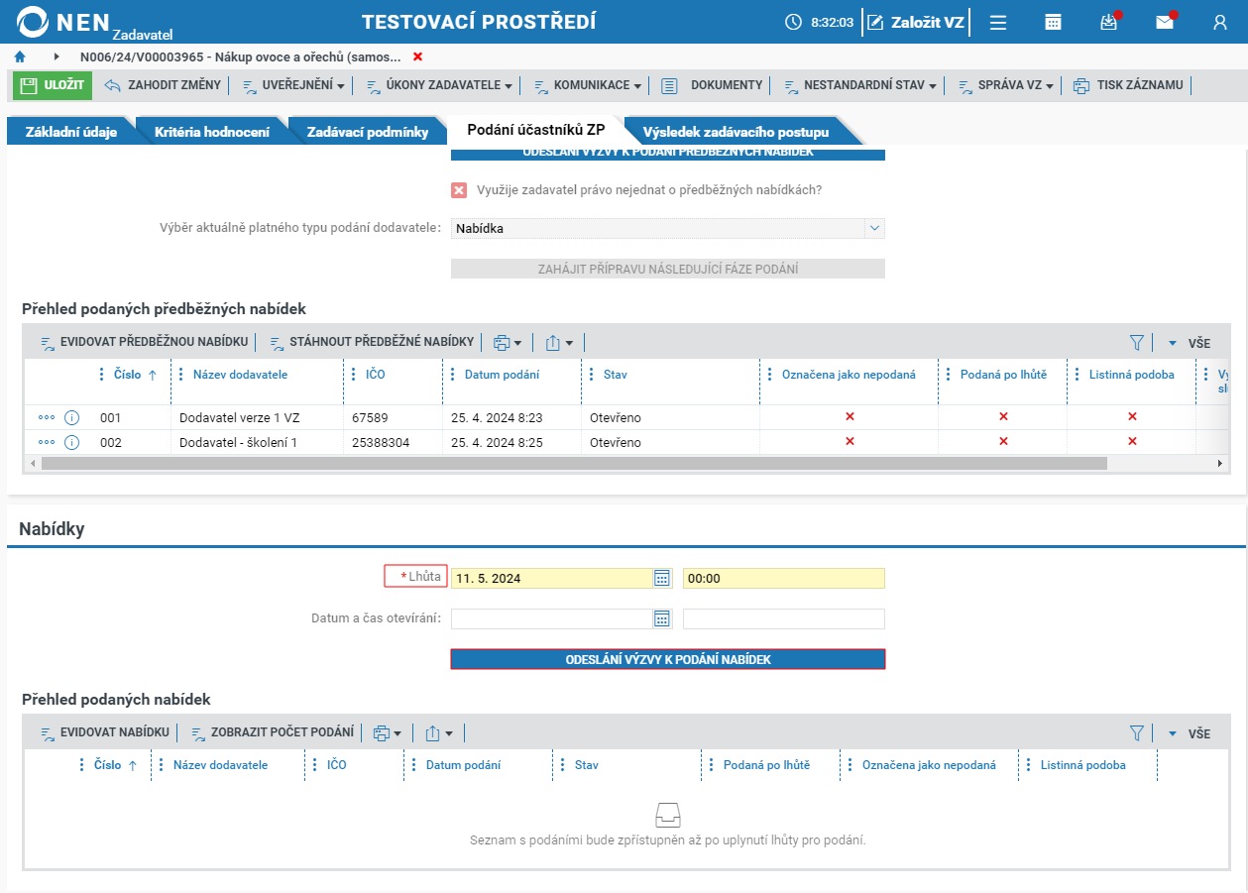
Task: Click the green Uložit button
Action: tap(53, 85)
